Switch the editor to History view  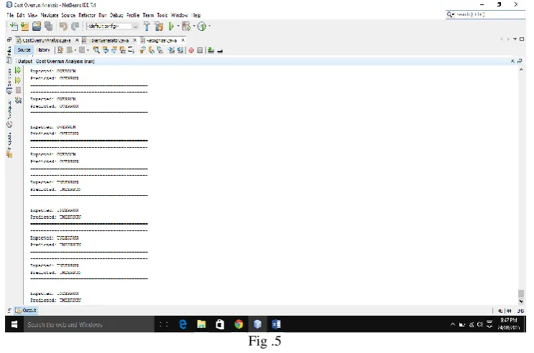click(44, 50)
